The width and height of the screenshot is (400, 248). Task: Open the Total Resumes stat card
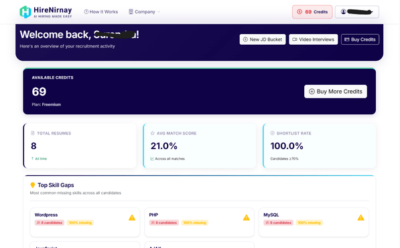click(x=80, y=146)
